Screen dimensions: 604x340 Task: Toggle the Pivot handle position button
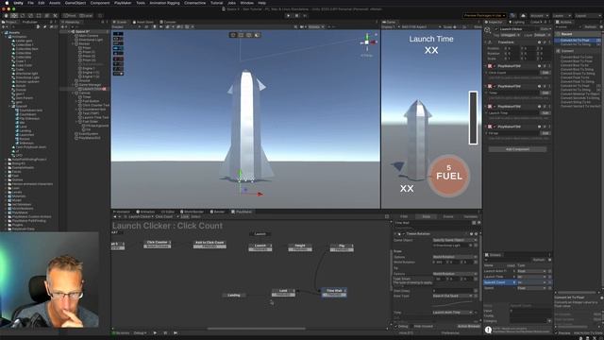click(70, 16)
